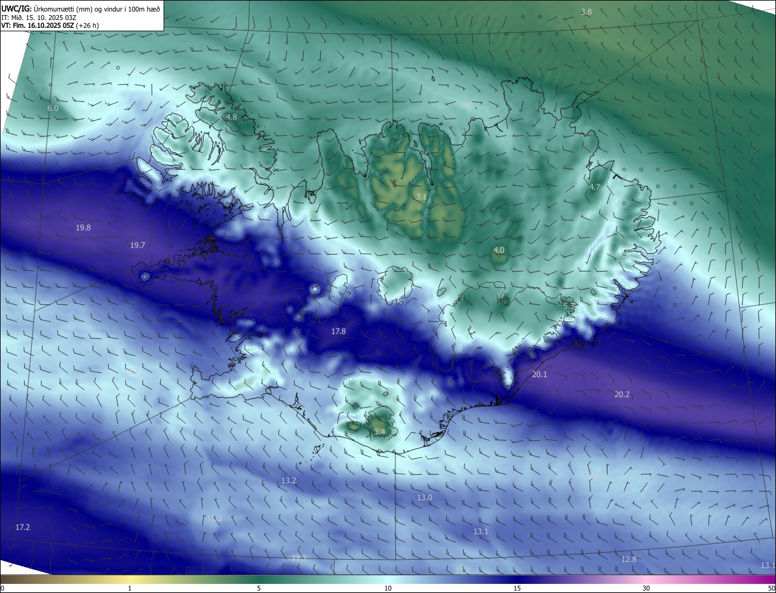Click the color scale tick labeled 30

point(646,588)
